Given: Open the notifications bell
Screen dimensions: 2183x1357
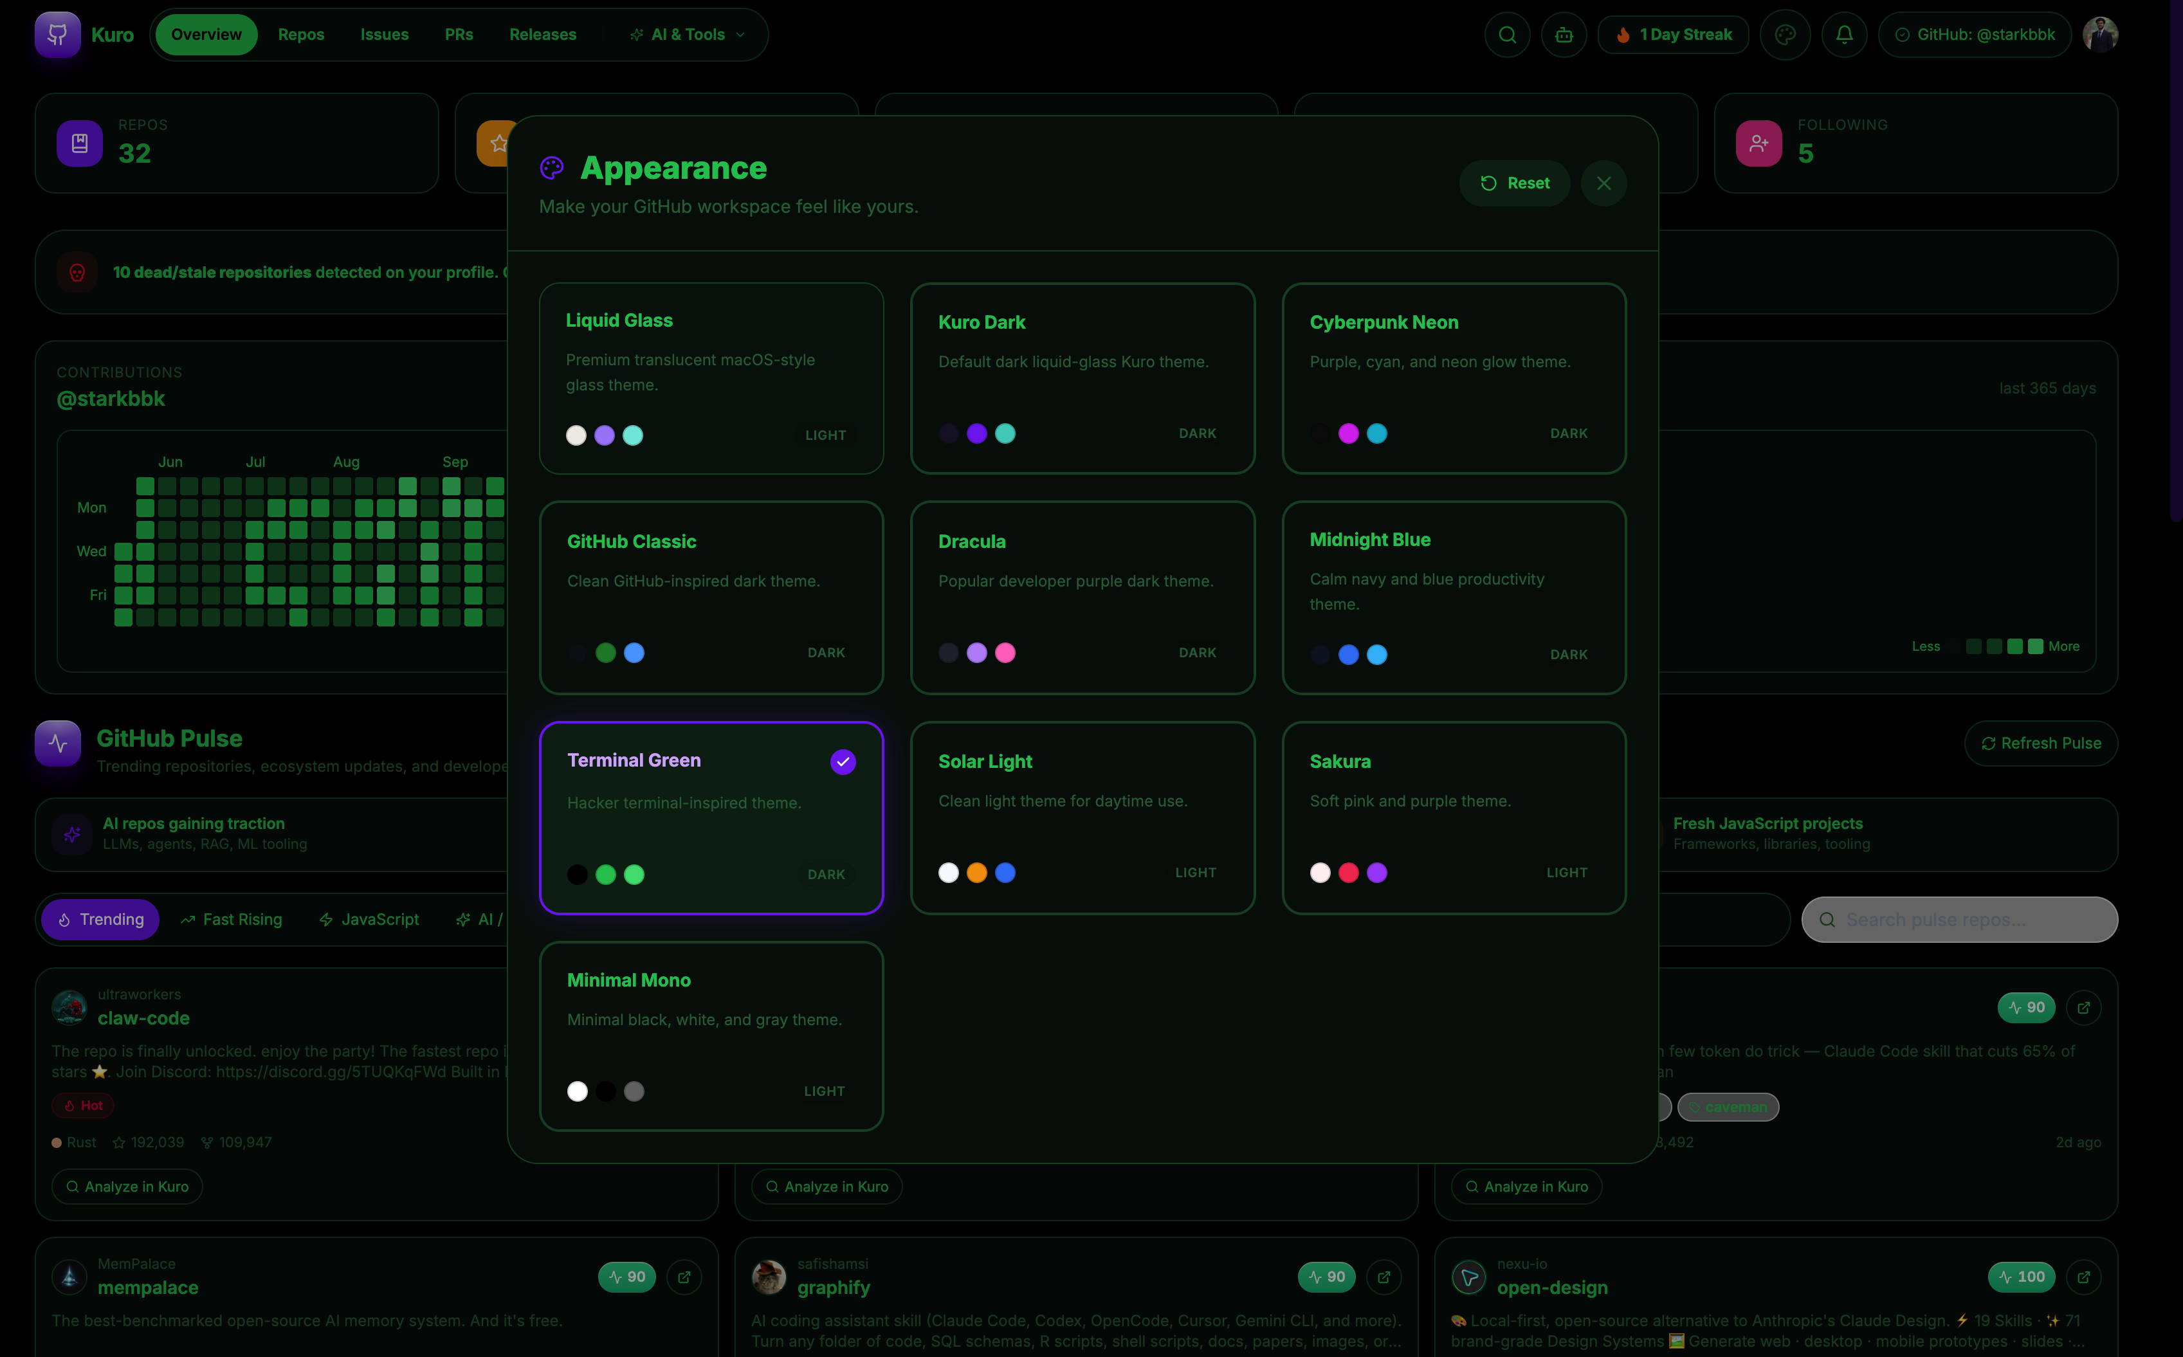Looking at the screenshot, I should point(1843,35).
